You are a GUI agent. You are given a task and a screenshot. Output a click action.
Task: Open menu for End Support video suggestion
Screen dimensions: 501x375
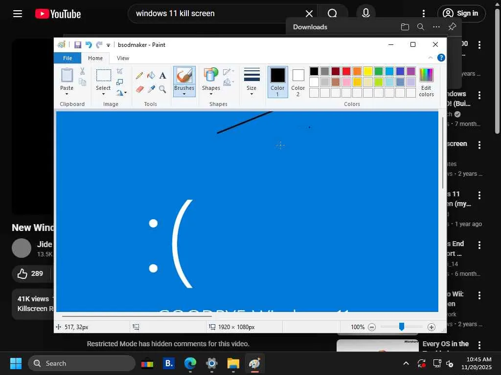click(479, 245)
